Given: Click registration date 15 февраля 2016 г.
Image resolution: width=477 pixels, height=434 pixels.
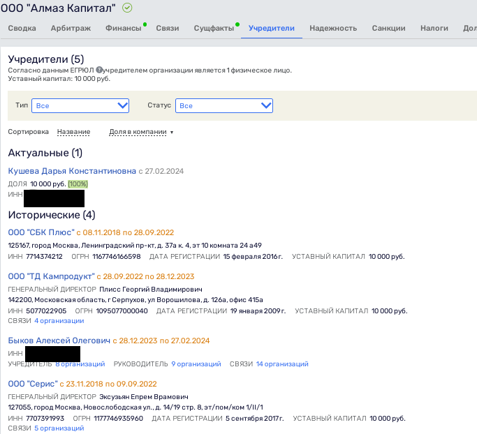Looking at the screenshot, I should tap(253, 257).
